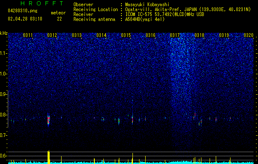Click the 'Receiving antenna' label
Image resolution: width=258 pixels, height=164 pixels.
coord(94,19)
